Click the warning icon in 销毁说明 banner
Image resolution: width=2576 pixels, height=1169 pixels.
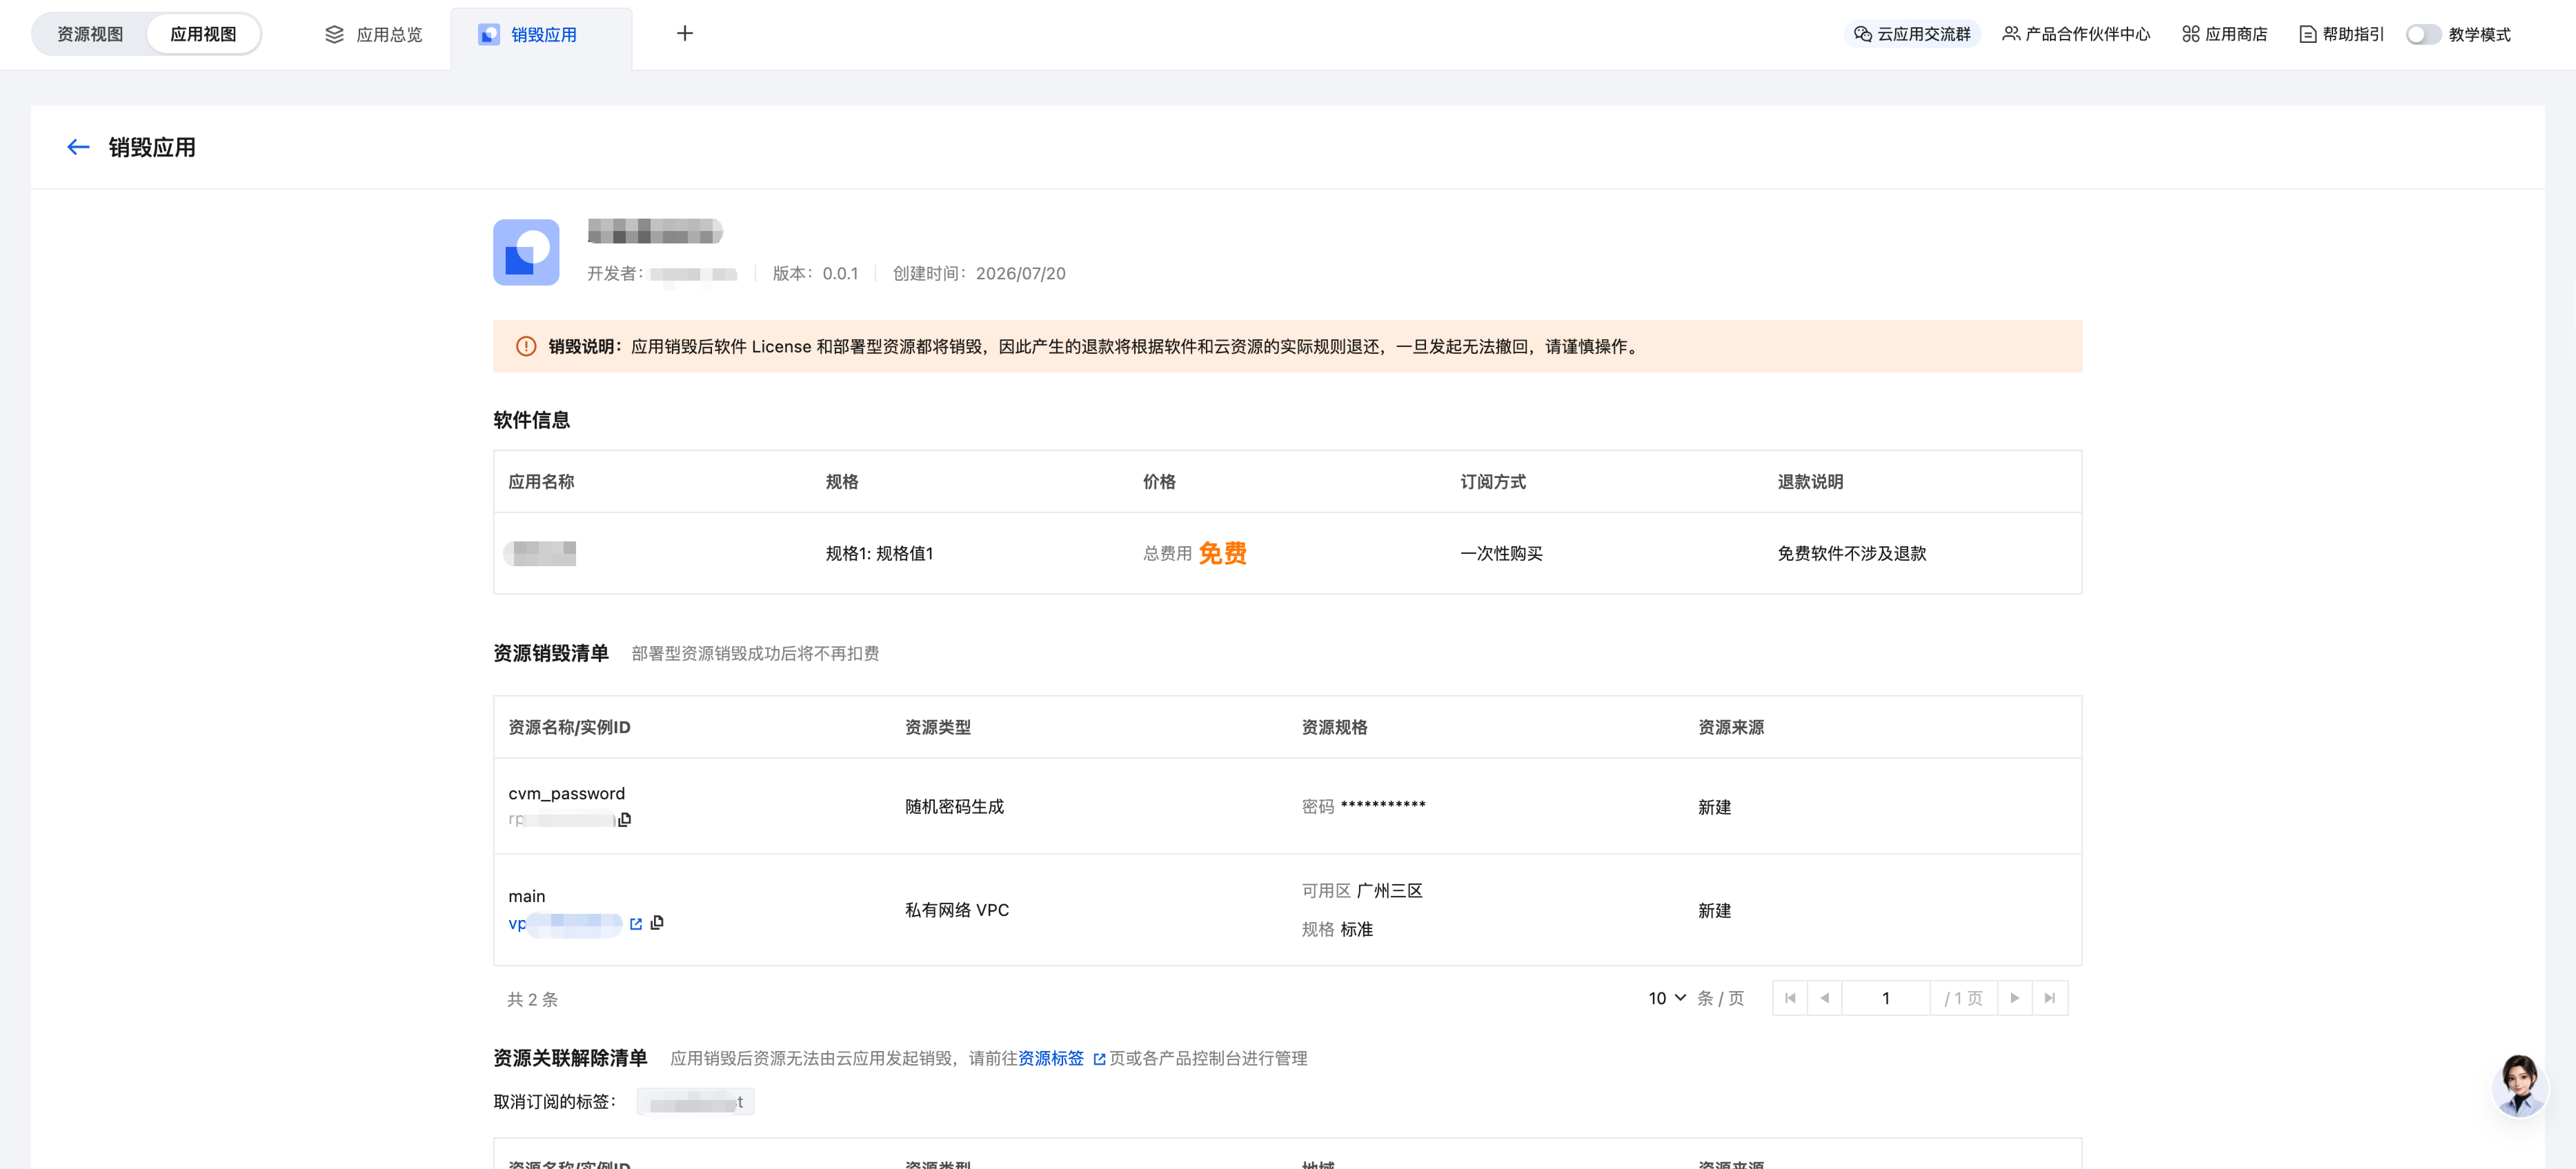click(526, 346)
